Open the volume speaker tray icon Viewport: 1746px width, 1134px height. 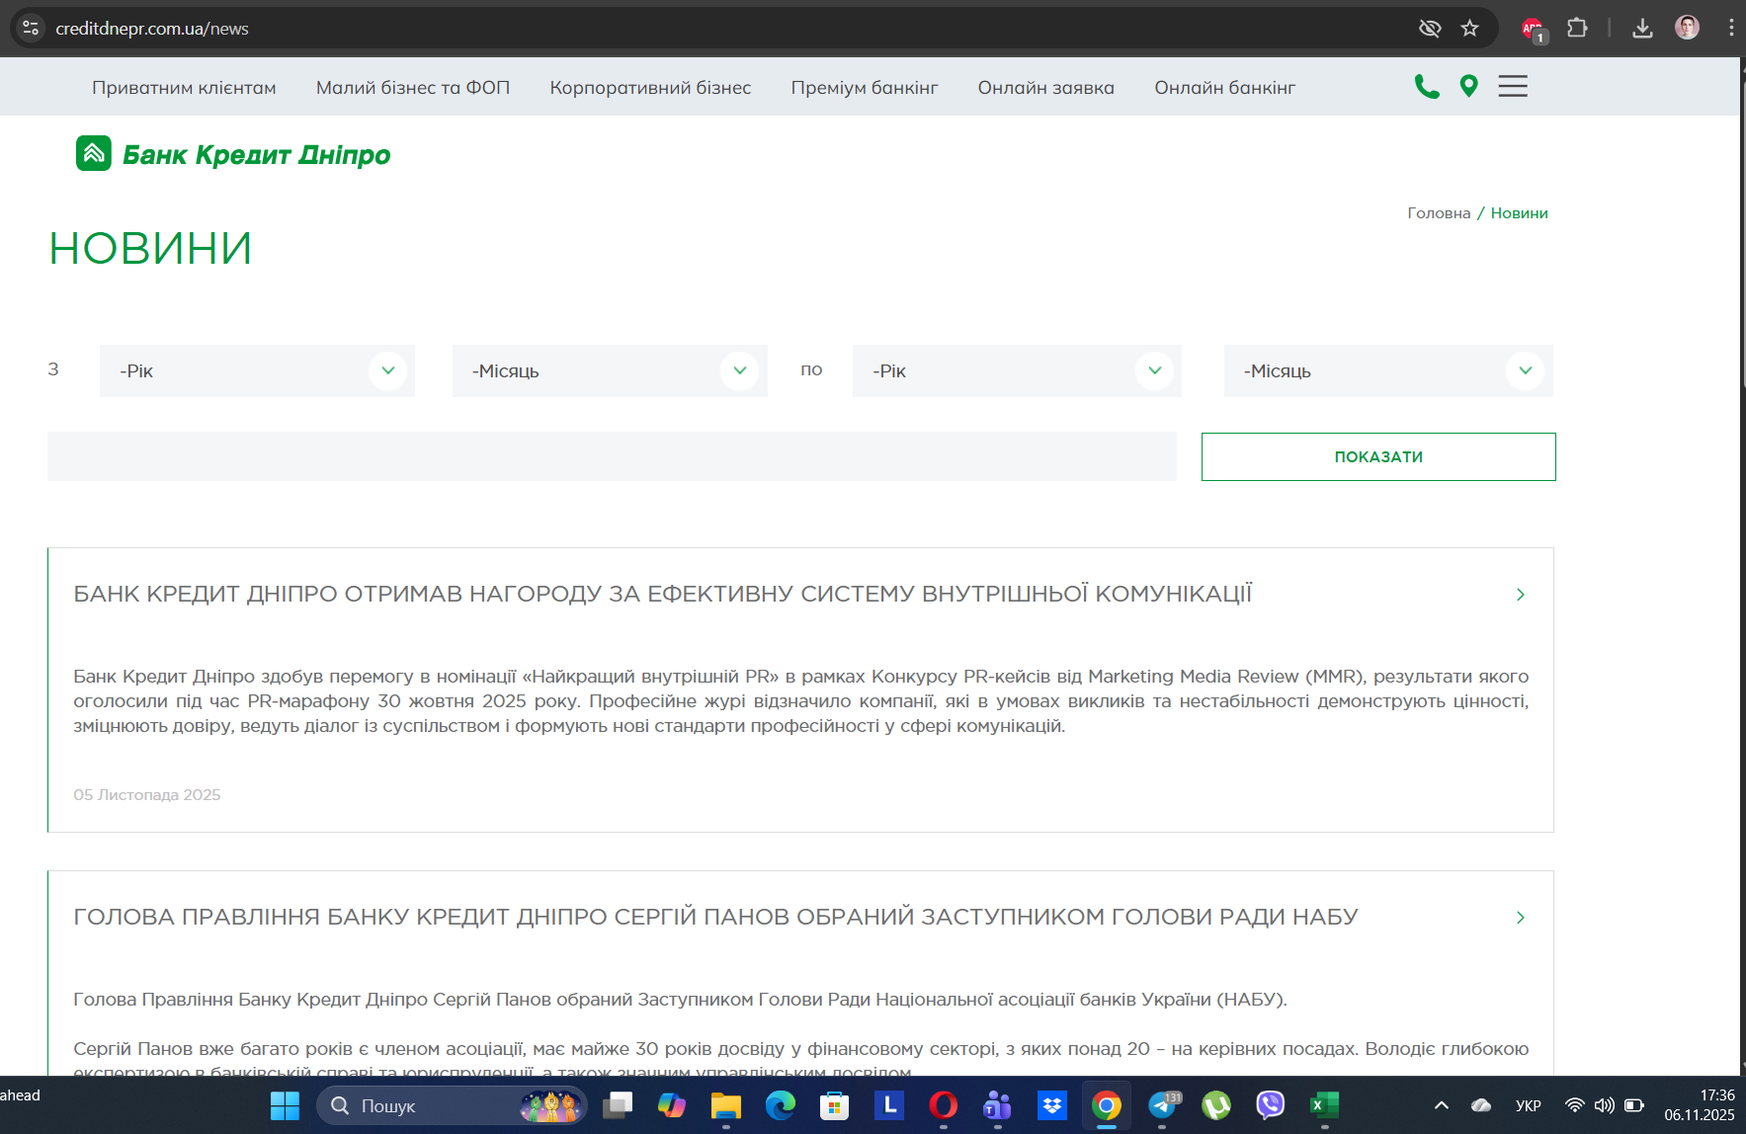tap(1605, 1105)
